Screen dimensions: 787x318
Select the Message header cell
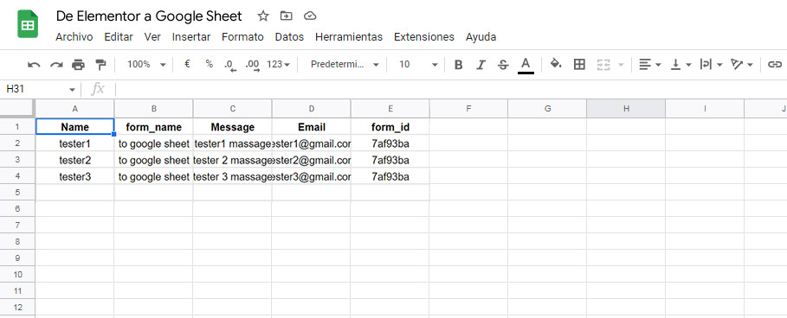click(232, 127)
